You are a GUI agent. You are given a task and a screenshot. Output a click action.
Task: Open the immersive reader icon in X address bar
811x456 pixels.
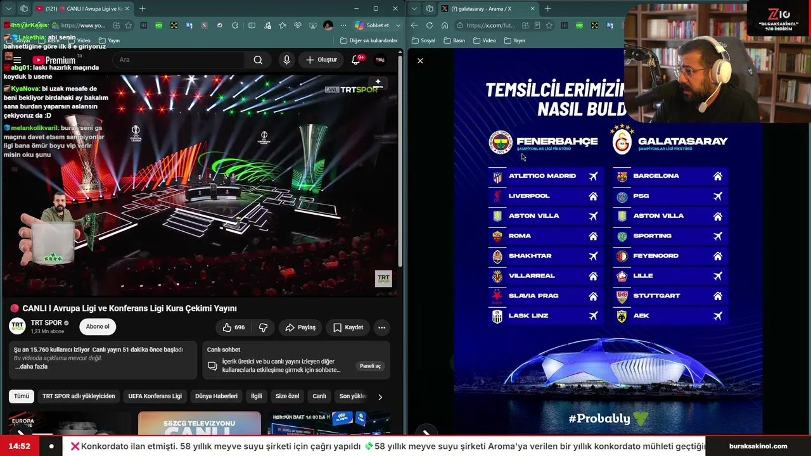point(537,25)
